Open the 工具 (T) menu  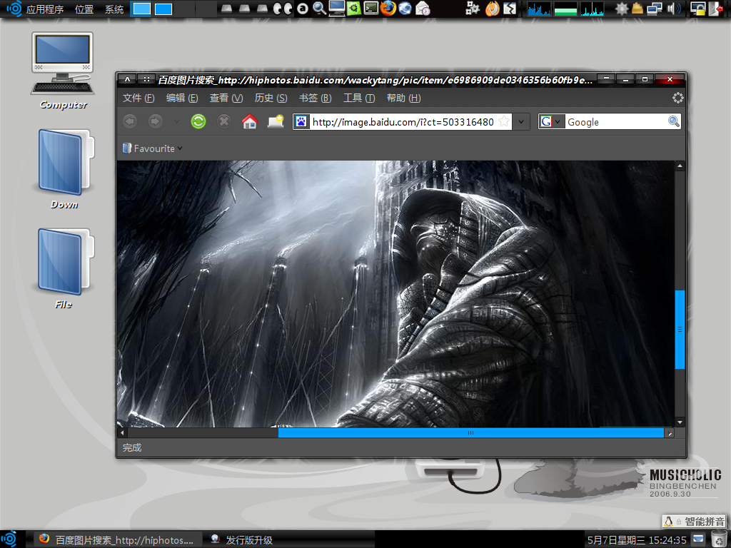coord(359,98)
